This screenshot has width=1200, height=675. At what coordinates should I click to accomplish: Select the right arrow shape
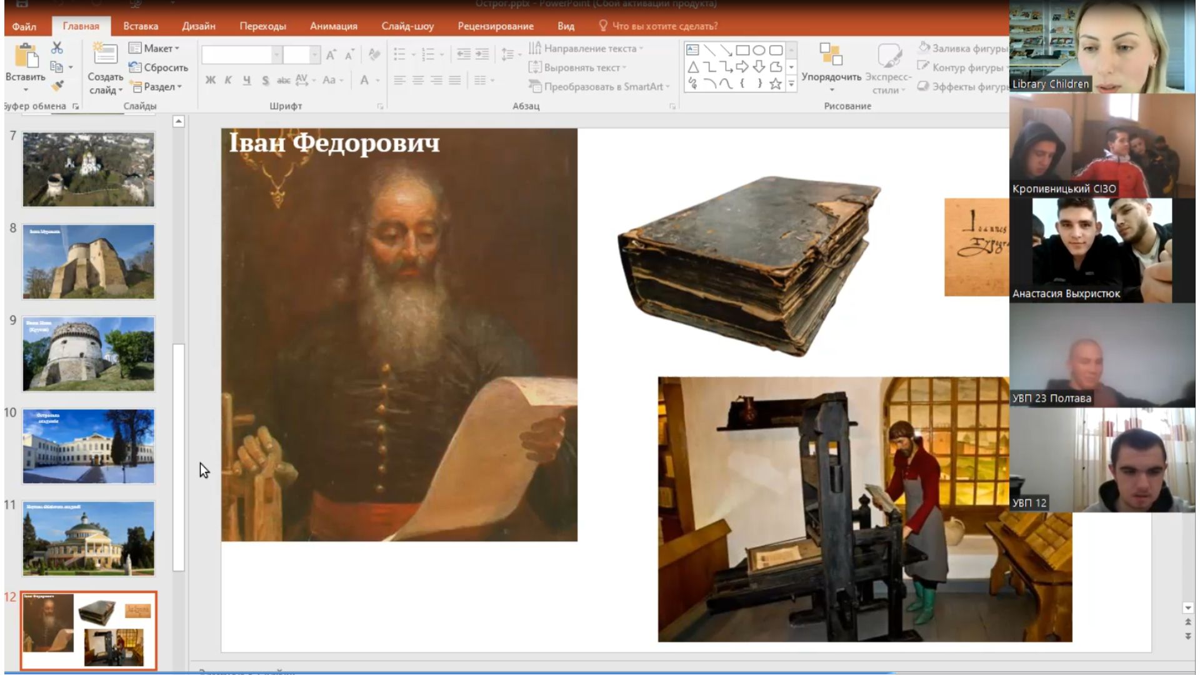pos(742,66)
